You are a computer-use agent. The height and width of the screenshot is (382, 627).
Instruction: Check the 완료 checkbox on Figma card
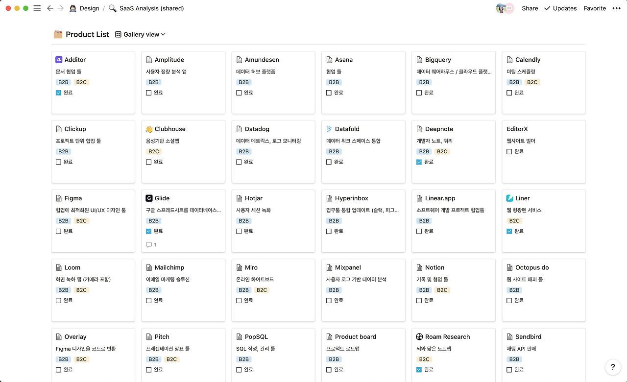pyautogui.click(x=58, y=231)
